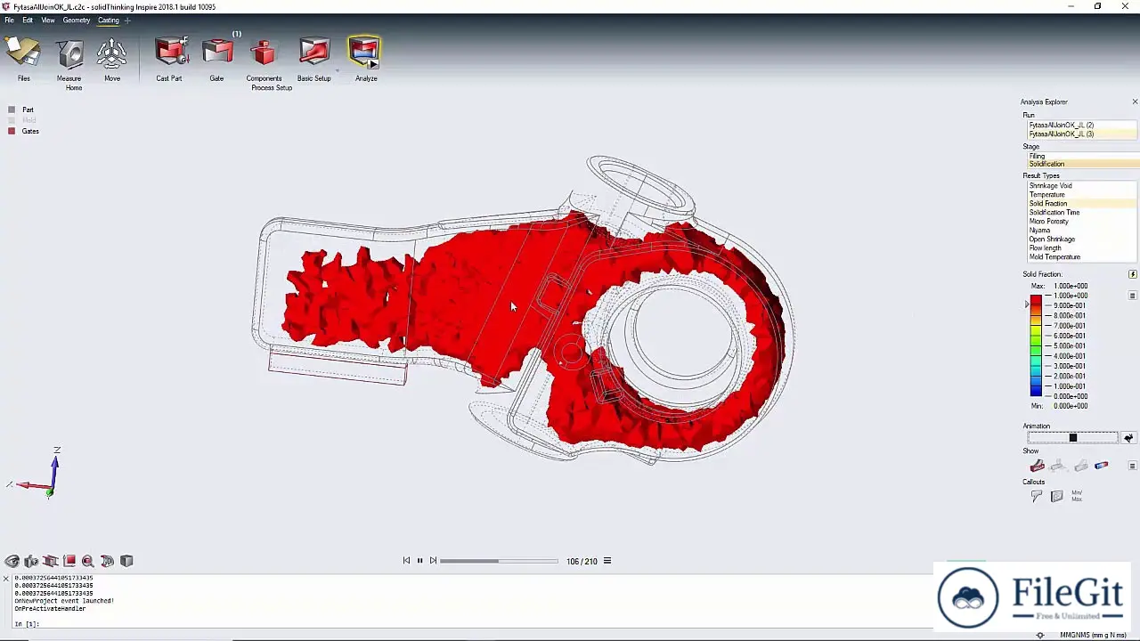Image resolution: width=1140 pixels, height=641 pixels.
Task: Go to previous animation frame
Action: pos(406,561)
